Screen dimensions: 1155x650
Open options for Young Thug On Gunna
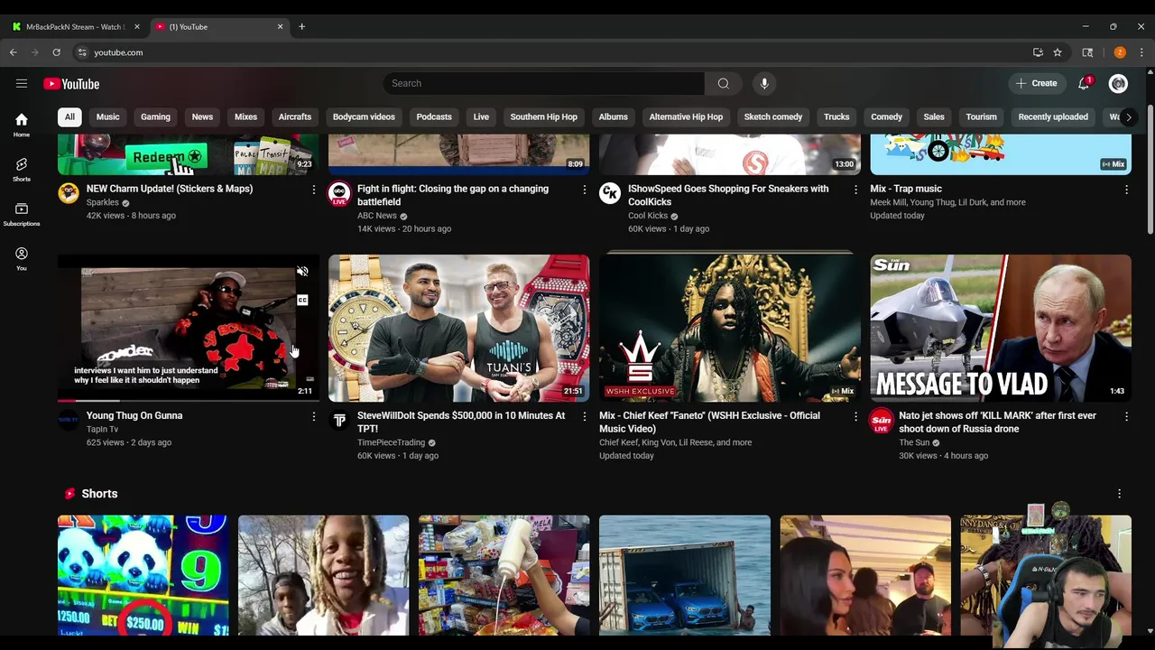(314, 416)
